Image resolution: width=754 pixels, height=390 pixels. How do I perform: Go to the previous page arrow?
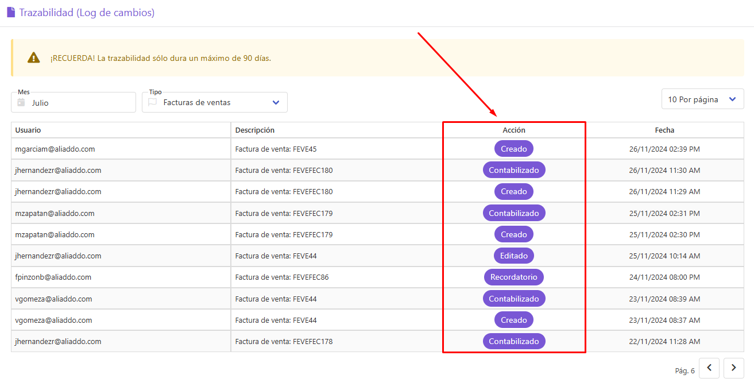709,368
